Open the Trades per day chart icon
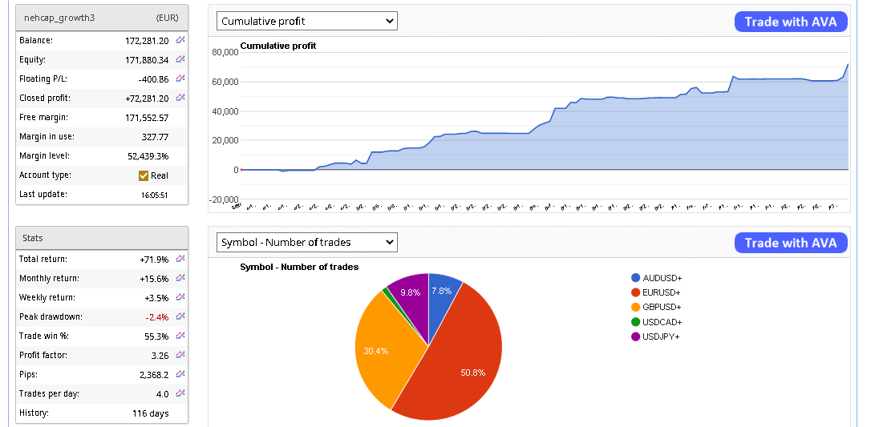Viewport: 879px width, 427px height. [180, 393]
